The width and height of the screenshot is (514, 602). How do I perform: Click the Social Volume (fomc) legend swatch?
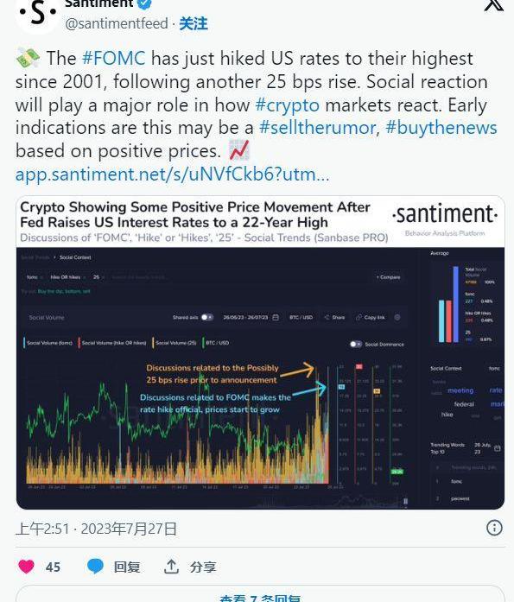pyautogui.click(x=24, y=343)
